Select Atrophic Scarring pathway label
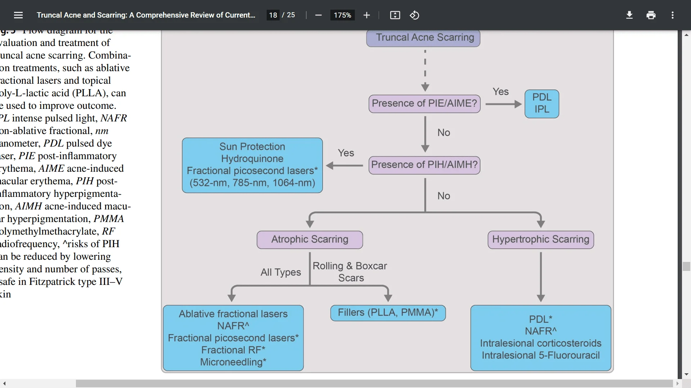Viewport: 691px width, 388px height. (309, 239)
